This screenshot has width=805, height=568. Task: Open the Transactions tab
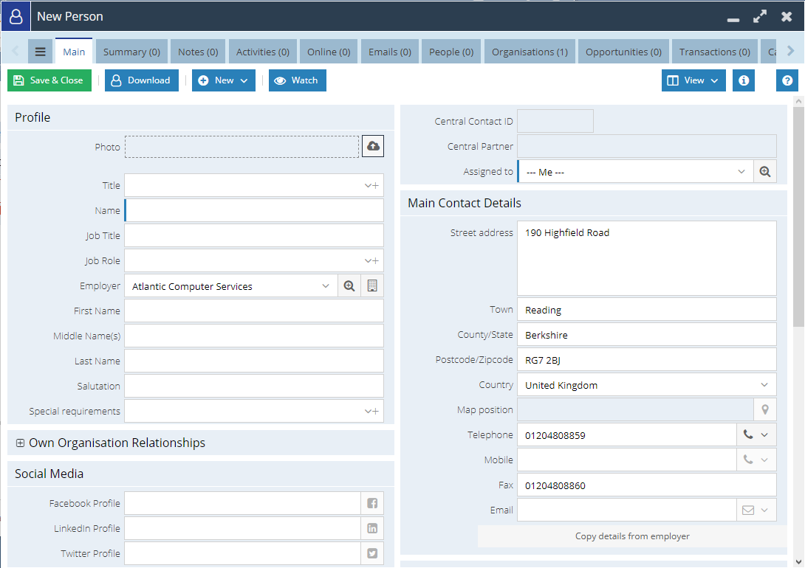(x=714, y=51)
